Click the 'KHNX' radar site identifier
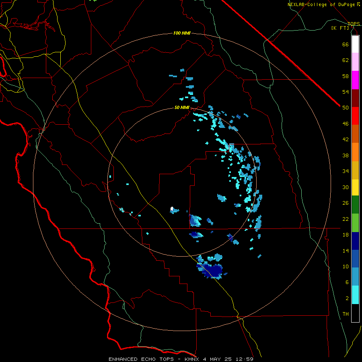Viewport: 362px width, 362px height. point(193,359)
